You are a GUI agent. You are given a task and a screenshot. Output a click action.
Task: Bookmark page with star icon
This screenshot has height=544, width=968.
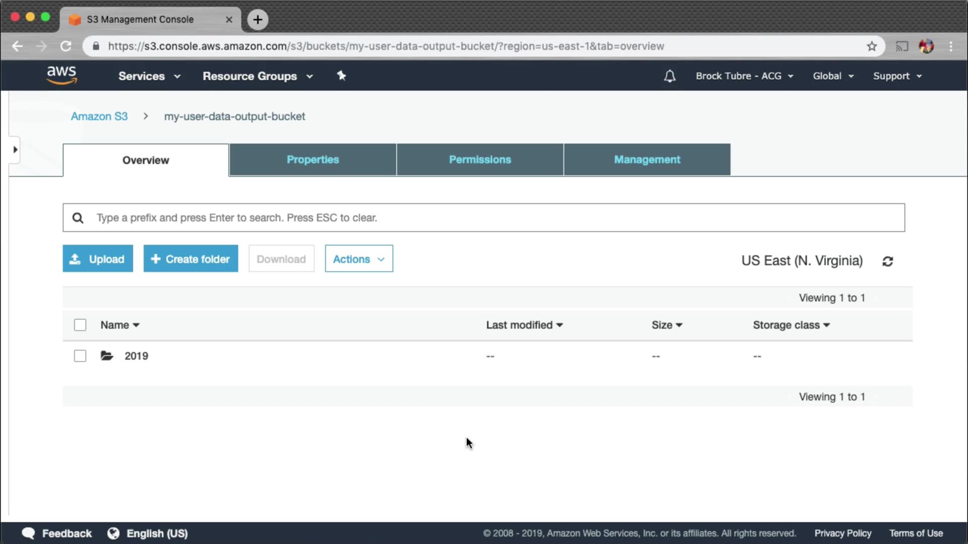(x=872, y=46)
